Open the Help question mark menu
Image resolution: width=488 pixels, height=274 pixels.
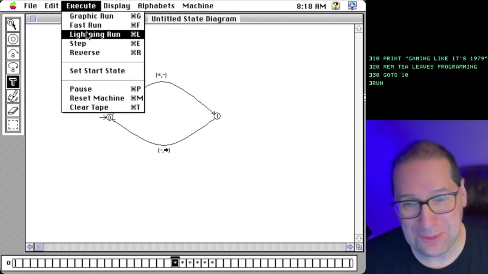point(335,6)
